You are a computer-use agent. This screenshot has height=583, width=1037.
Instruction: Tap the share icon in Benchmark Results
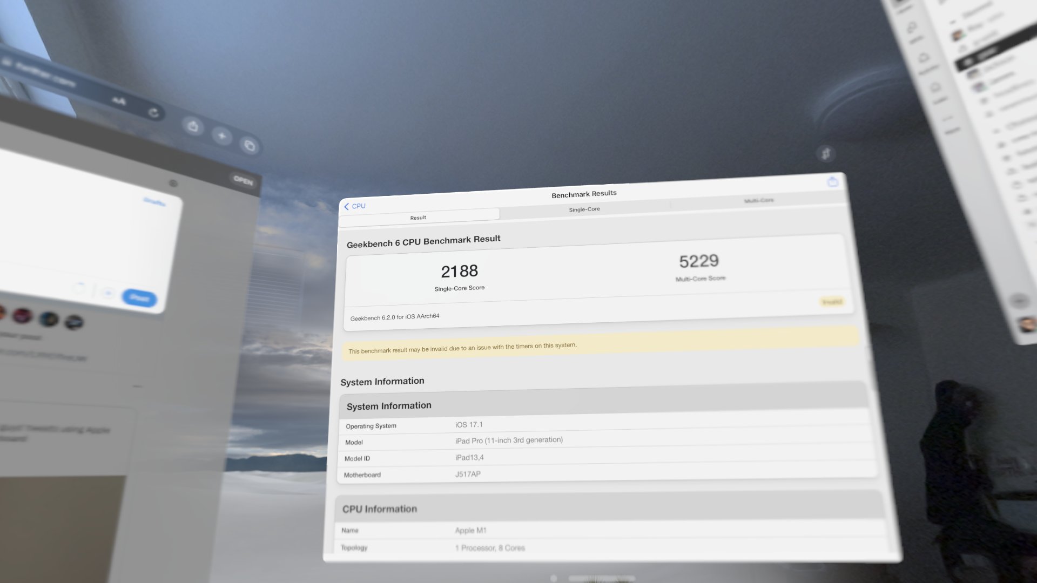coord(832,182)
